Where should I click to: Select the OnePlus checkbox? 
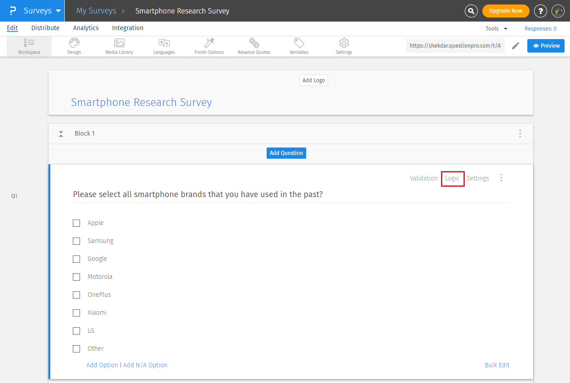pyautogui.click(x=76, y=295)
